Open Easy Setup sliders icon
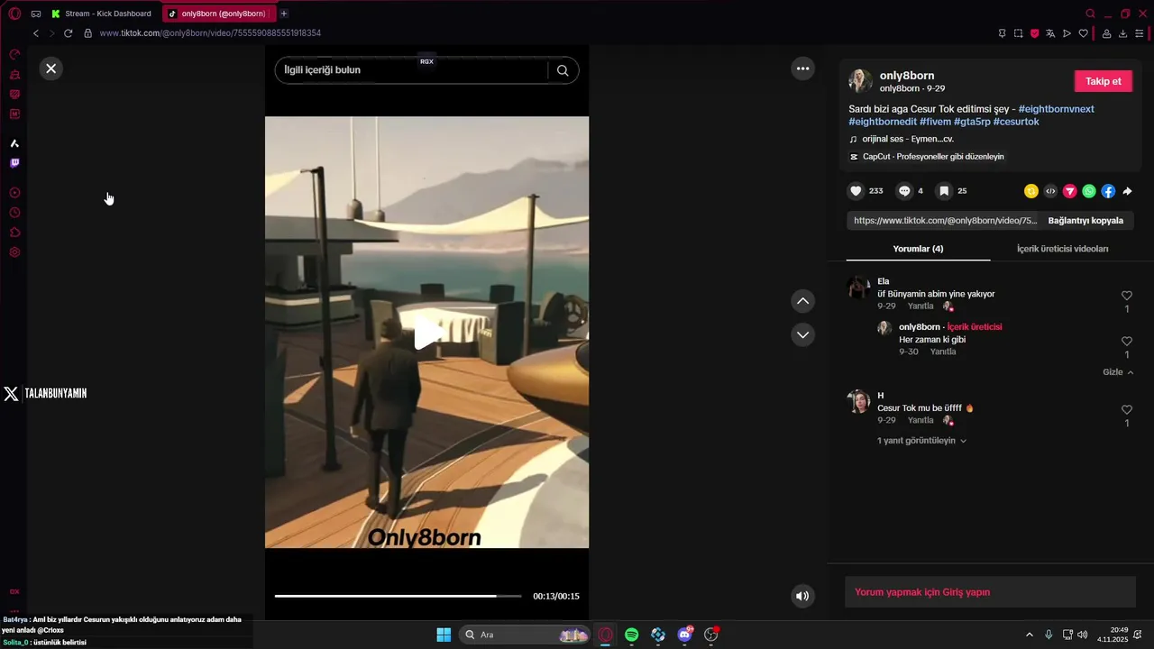This screenshot has width=1154, height=649. pyautogui.click(x=1139, y=33)
